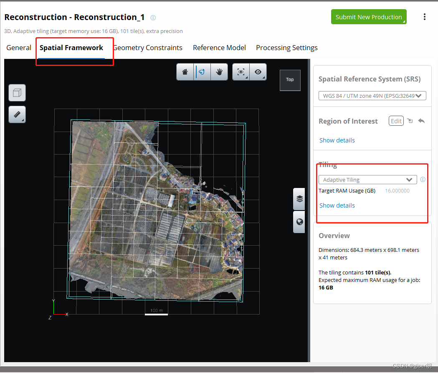Open the layers panel icon

point(299,199)
